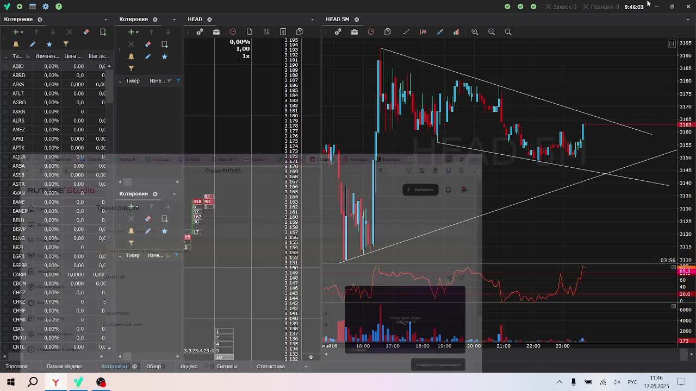Zoom out on the HEAD 5M chart
This screenshot has height=391, width=696.
(x=492, y=32)
